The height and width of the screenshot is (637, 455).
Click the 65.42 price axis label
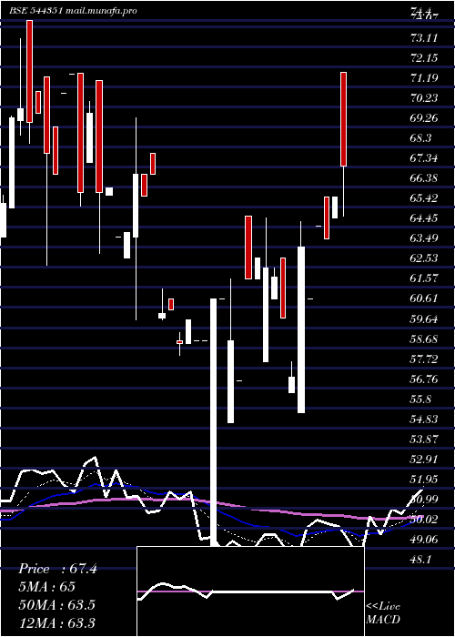pyautogui.click(x=424, y=198)
